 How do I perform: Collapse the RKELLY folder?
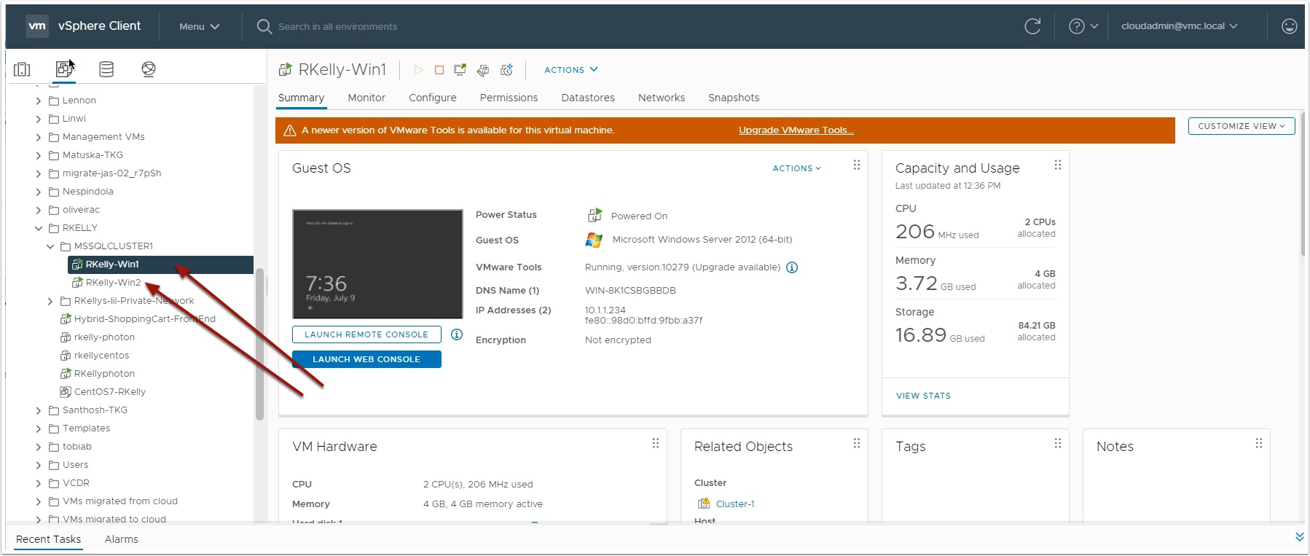pos(39,228)
